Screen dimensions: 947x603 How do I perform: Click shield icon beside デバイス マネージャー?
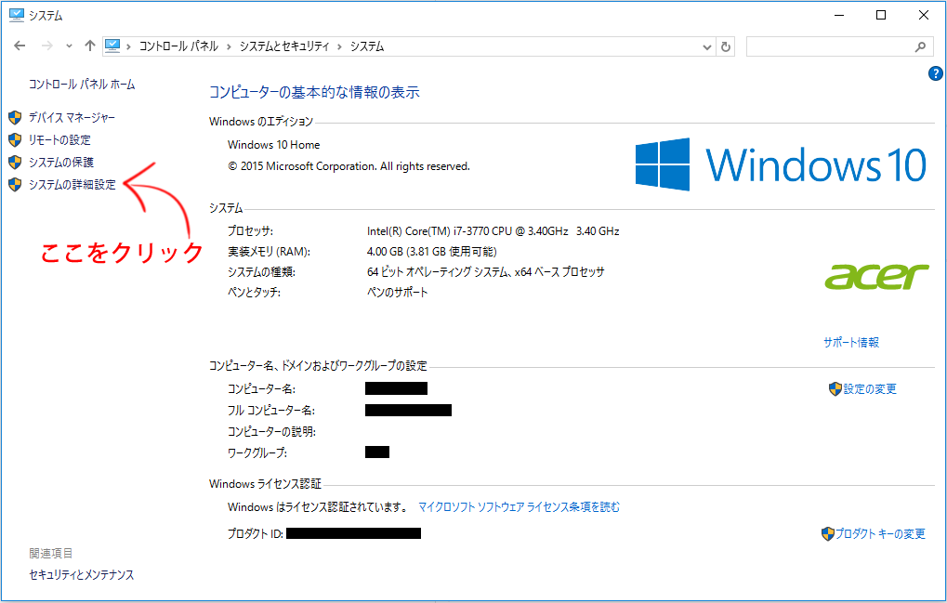tap(15, 118)
